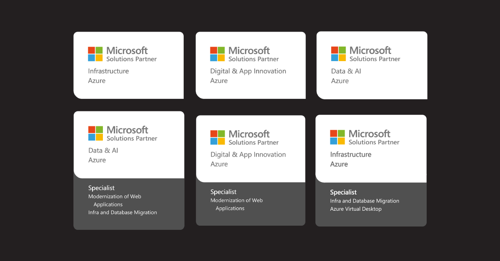Select "Infra and Database Migration" on the Infrastructure badge
The height and width of the screenshot is (261, 500).
pos(365,201)
